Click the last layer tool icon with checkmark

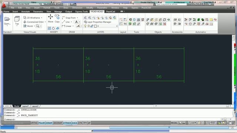[114, 18]
